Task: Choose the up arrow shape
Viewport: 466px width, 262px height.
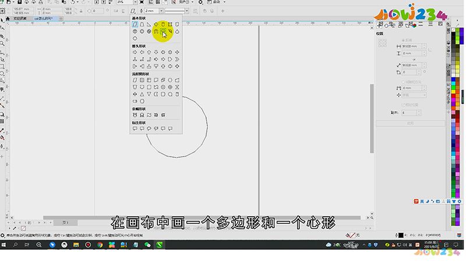Action: [149, 52]
